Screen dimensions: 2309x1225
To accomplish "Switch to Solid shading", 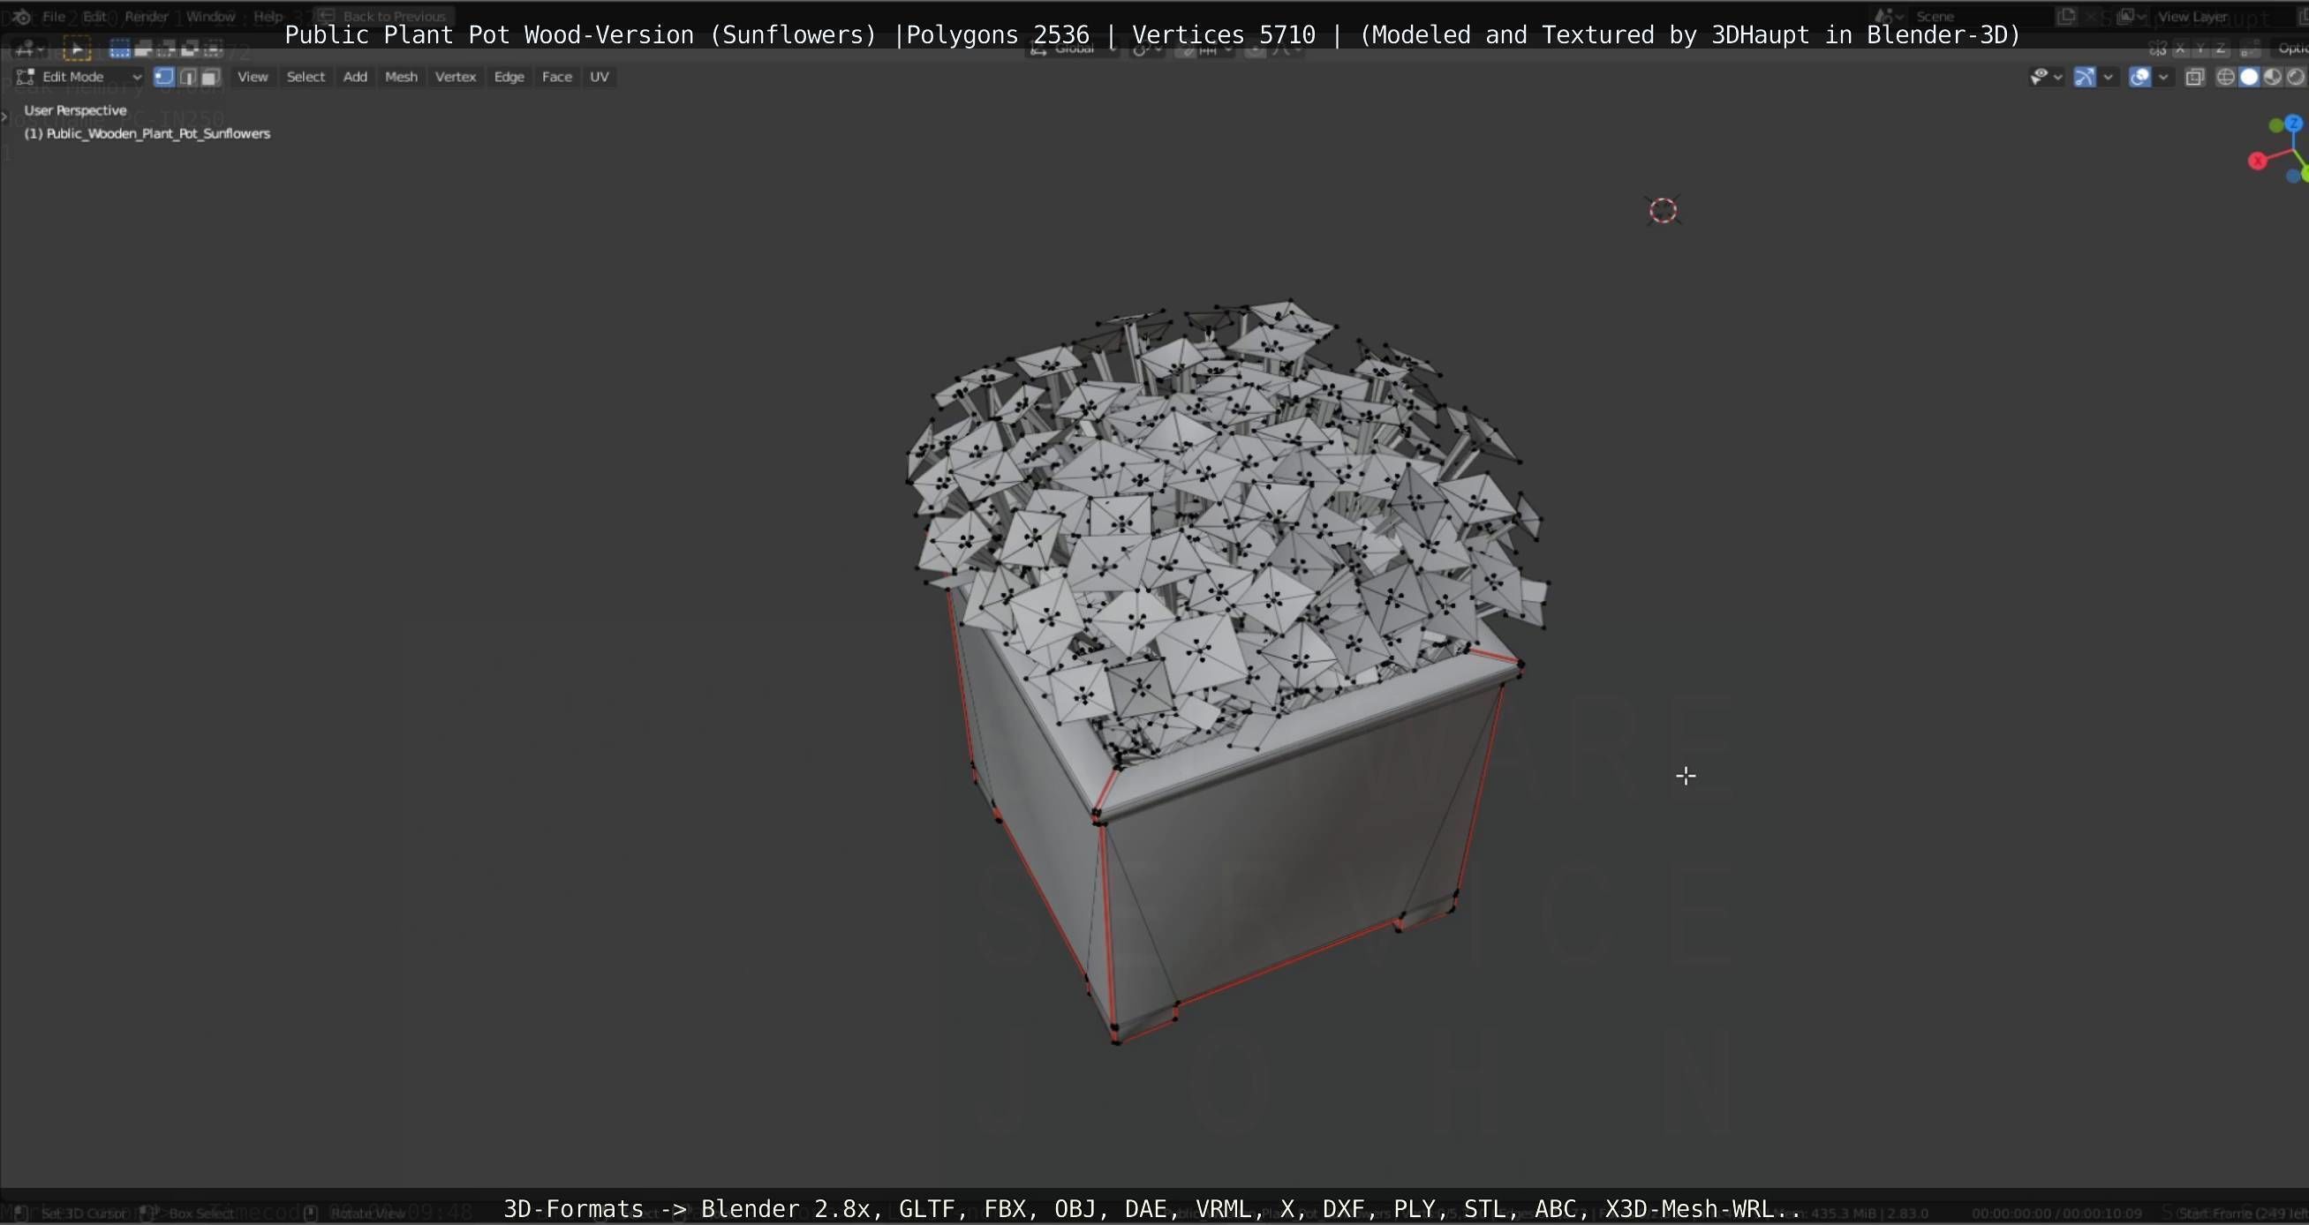I will 2249,77.
